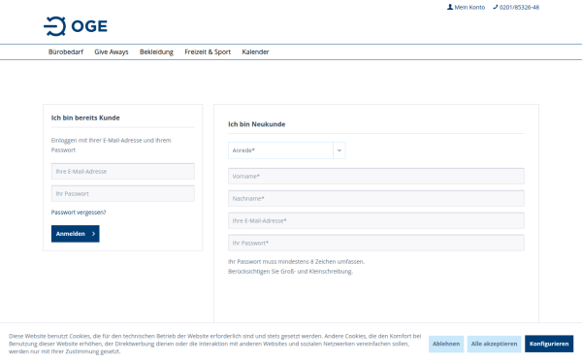Click the phone number 0201/85326-48
Viewport: 582px width, 364px height.
pyautogui.click(x=516, y=7)
